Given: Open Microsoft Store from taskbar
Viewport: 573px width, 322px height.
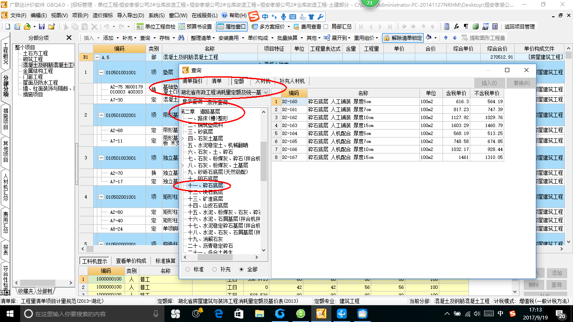Looking at the screenshot, I should pos(239,313).
